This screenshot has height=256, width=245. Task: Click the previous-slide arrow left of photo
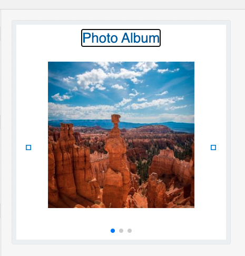click(28, 147)
